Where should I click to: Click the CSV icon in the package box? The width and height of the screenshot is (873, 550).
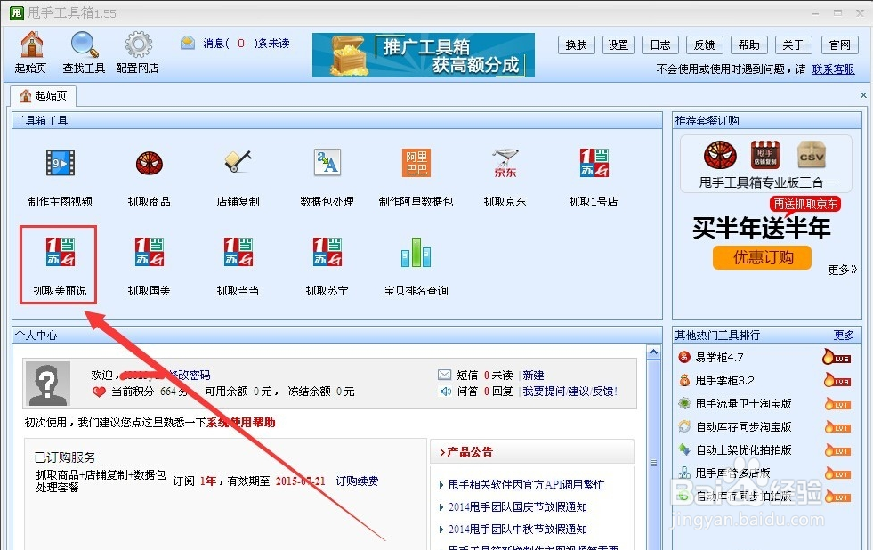812,156
